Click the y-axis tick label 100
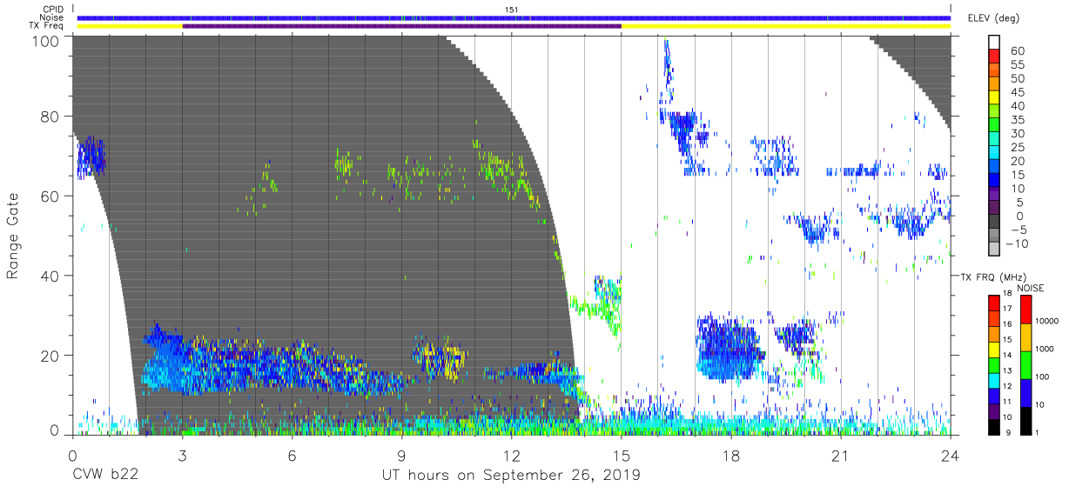The height and width of the screenshot is (493, 1069). click(46, 40)
